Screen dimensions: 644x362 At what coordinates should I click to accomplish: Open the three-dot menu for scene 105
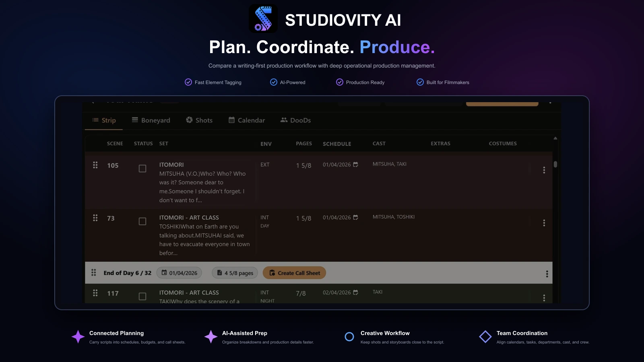coord(544,170)
